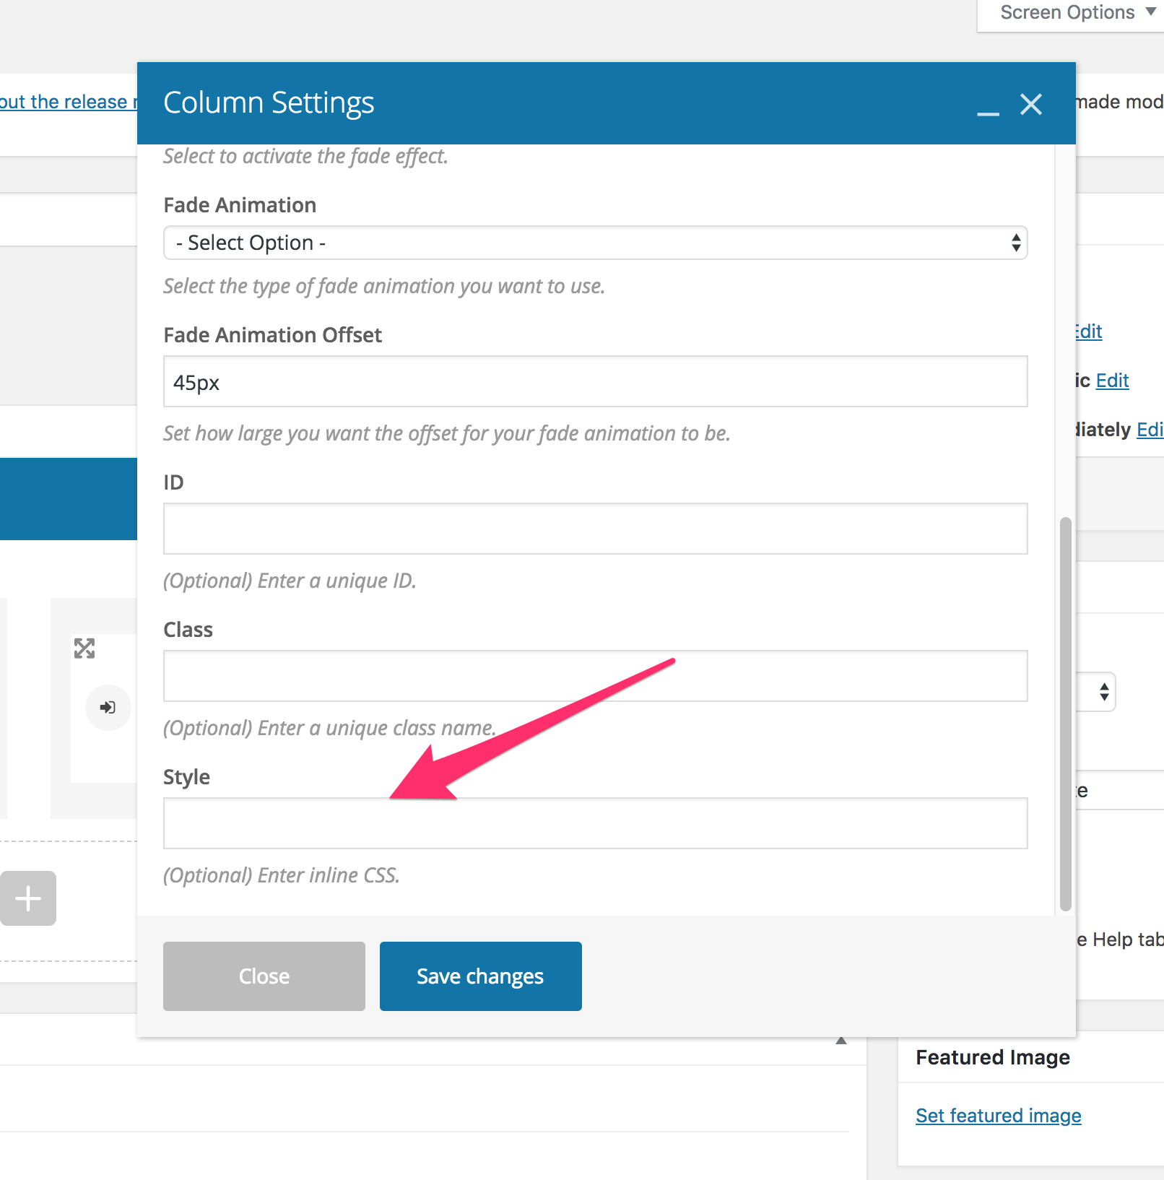Open the release notes link
The image size is (1164, 1180).
[x=66, y=102]
